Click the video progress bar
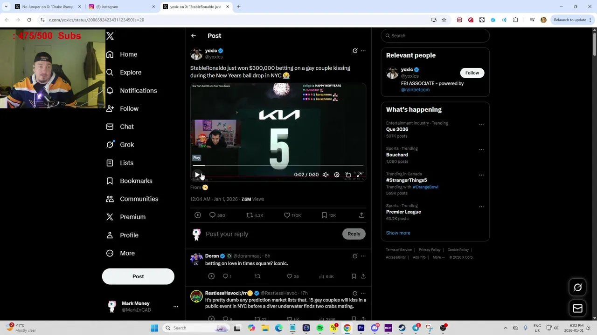Viewport: 597px width, 335px height. pyautogui.click(x=278, y=165)
